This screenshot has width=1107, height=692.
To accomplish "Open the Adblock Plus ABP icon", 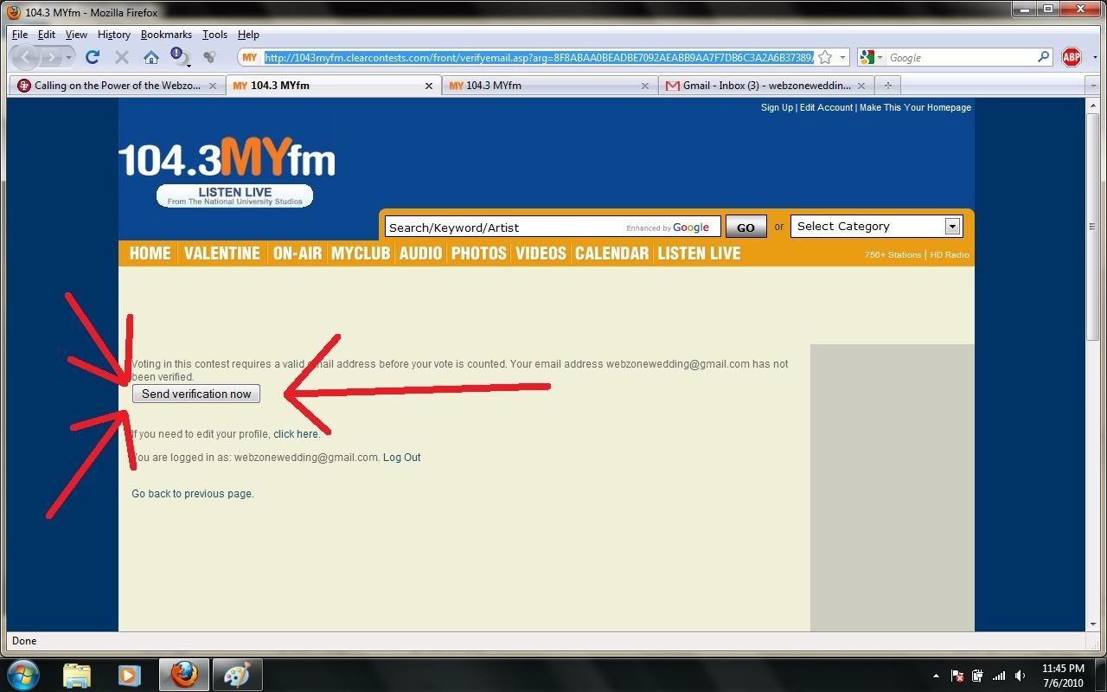I will tap(1072, 58).
